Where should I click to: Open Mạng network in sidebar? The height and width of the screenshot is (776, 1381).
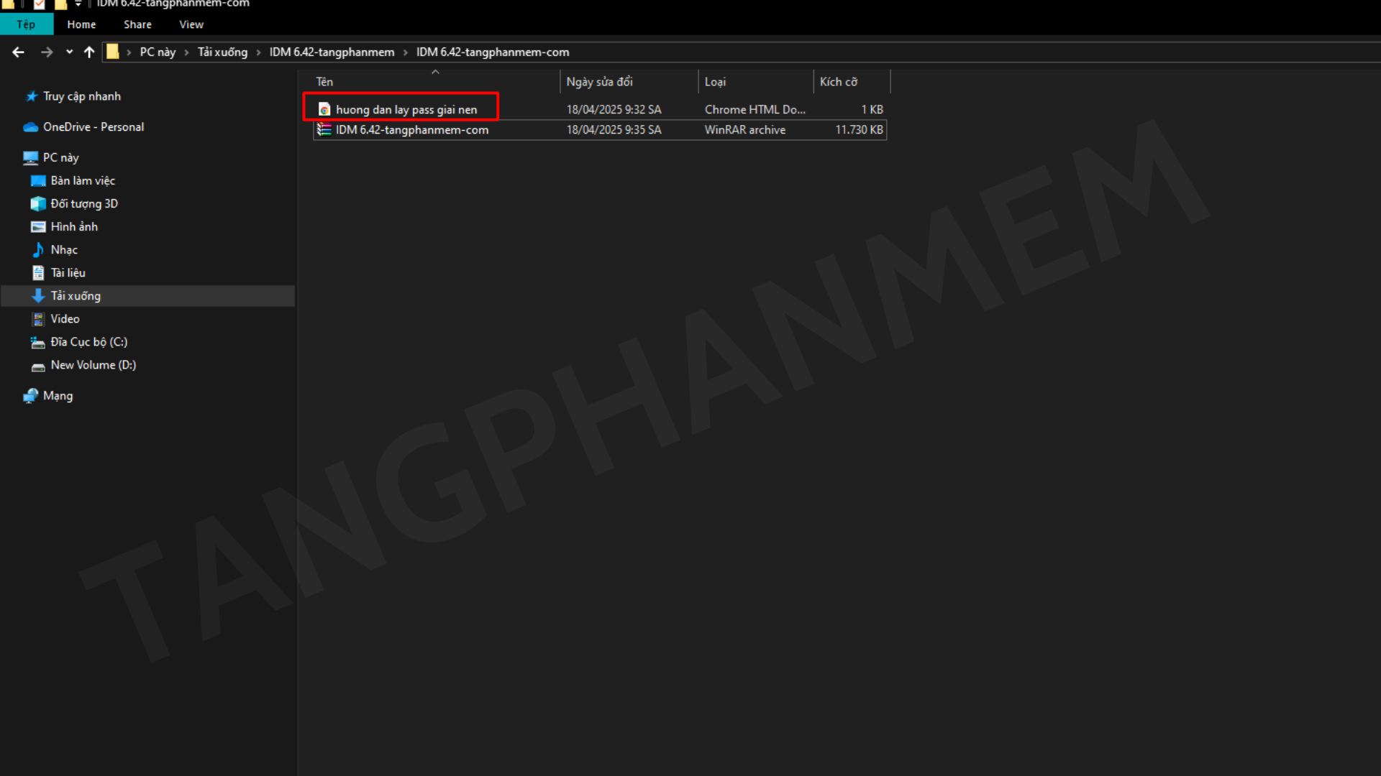[58, 396]
